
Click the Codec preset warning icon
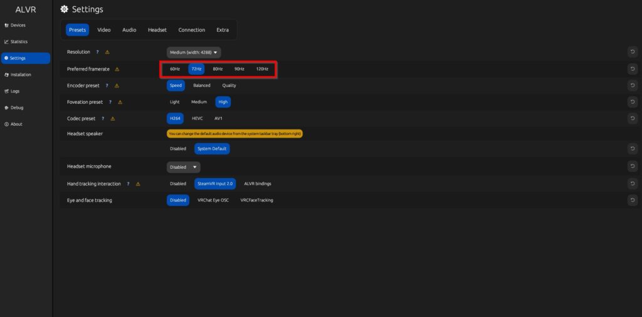tap(113, 118)
